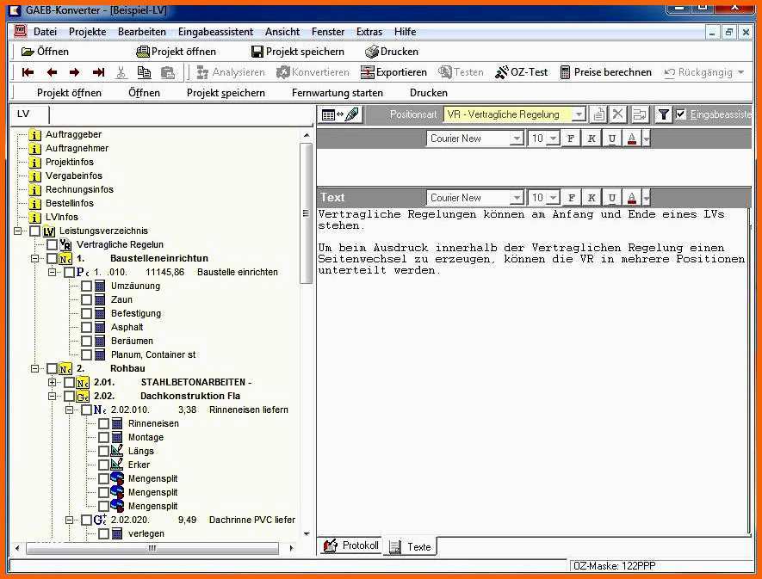
Task: Click Projekt öffnen icon in top toolbar
Action: click(x=143, y=52)
